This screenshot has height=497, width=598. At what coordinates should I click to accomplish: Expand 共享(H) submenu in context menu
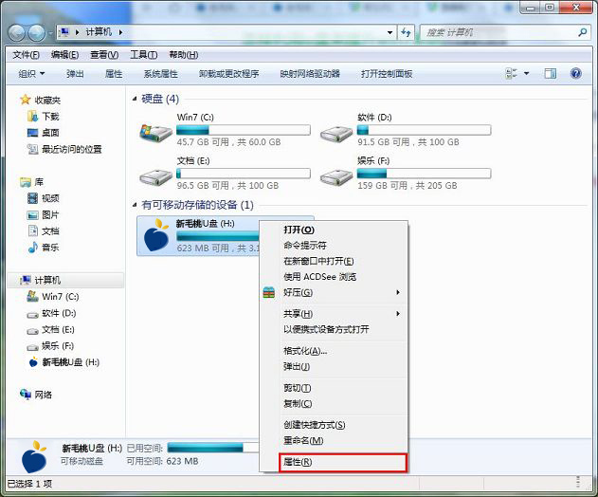pyautogui.click(x=334, y=314)
